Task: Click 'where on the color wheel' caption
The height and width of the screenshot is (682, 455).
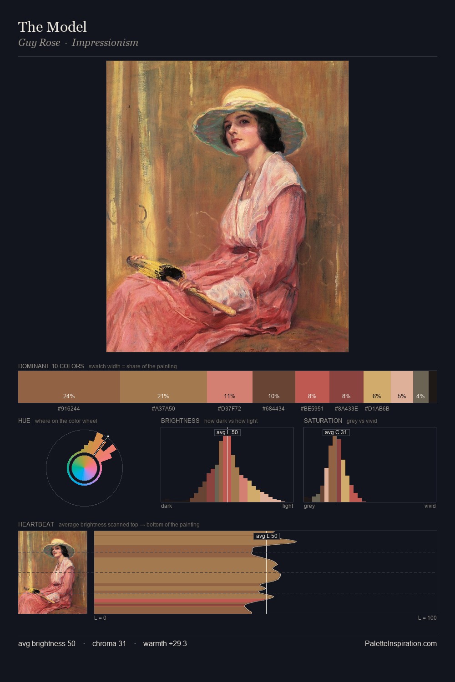Action: [x=66, y=421]
